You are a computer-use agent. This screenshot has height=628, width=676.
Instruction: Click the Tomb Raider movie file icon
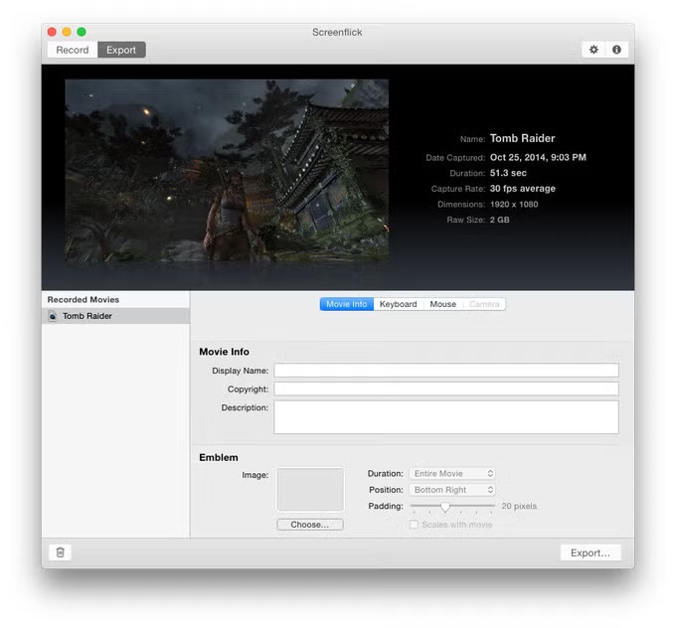tap(53, 316)
